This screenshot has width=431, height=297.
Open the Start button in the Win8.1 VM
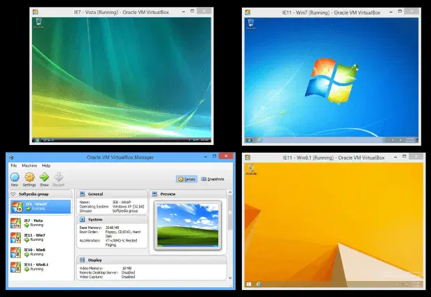(x=249, y=284)
